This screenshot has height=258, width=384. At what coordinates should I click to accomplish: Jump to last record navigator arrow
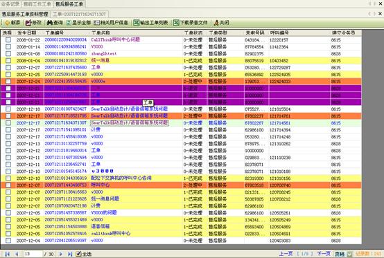pos(70,254)
